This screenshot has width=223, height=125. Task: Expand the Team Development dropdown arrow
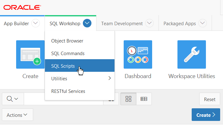tap(149, 23)
